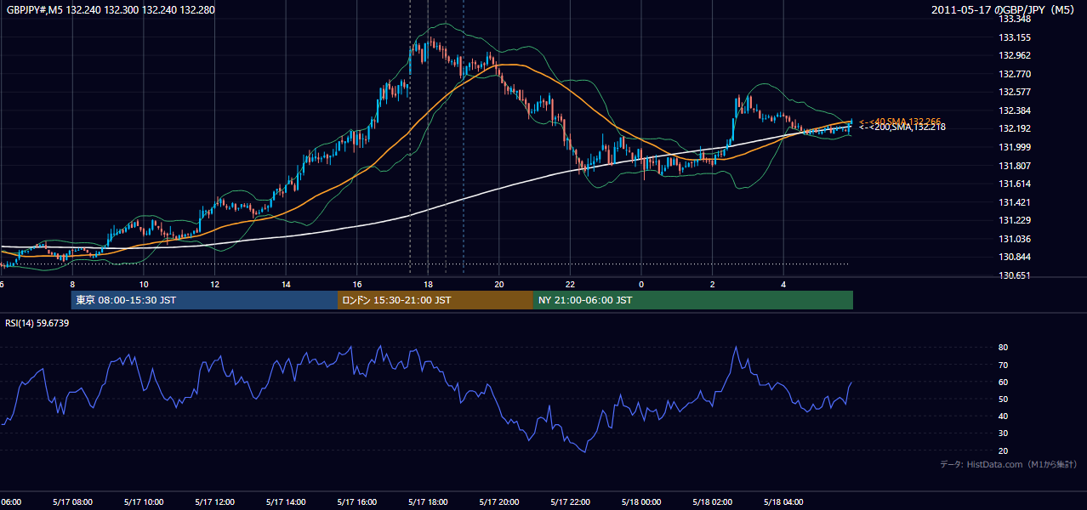Click the 5/18 00:00 time axis label
This screenshot has width=1087, height=510.
[x=641, y=502]
